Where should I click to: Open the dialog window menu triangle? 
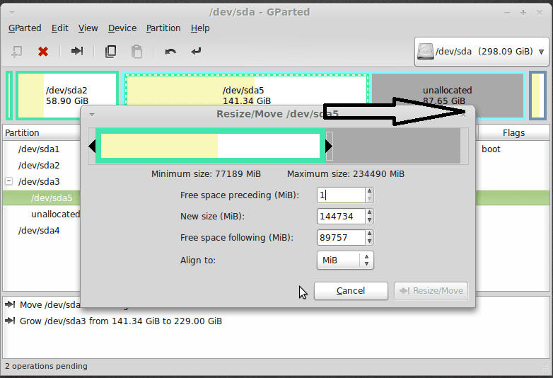(92, 115)
